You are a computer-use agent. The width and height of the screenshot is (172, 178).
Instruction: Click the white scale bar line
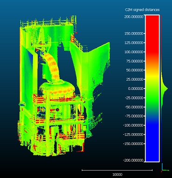point(117,170)
